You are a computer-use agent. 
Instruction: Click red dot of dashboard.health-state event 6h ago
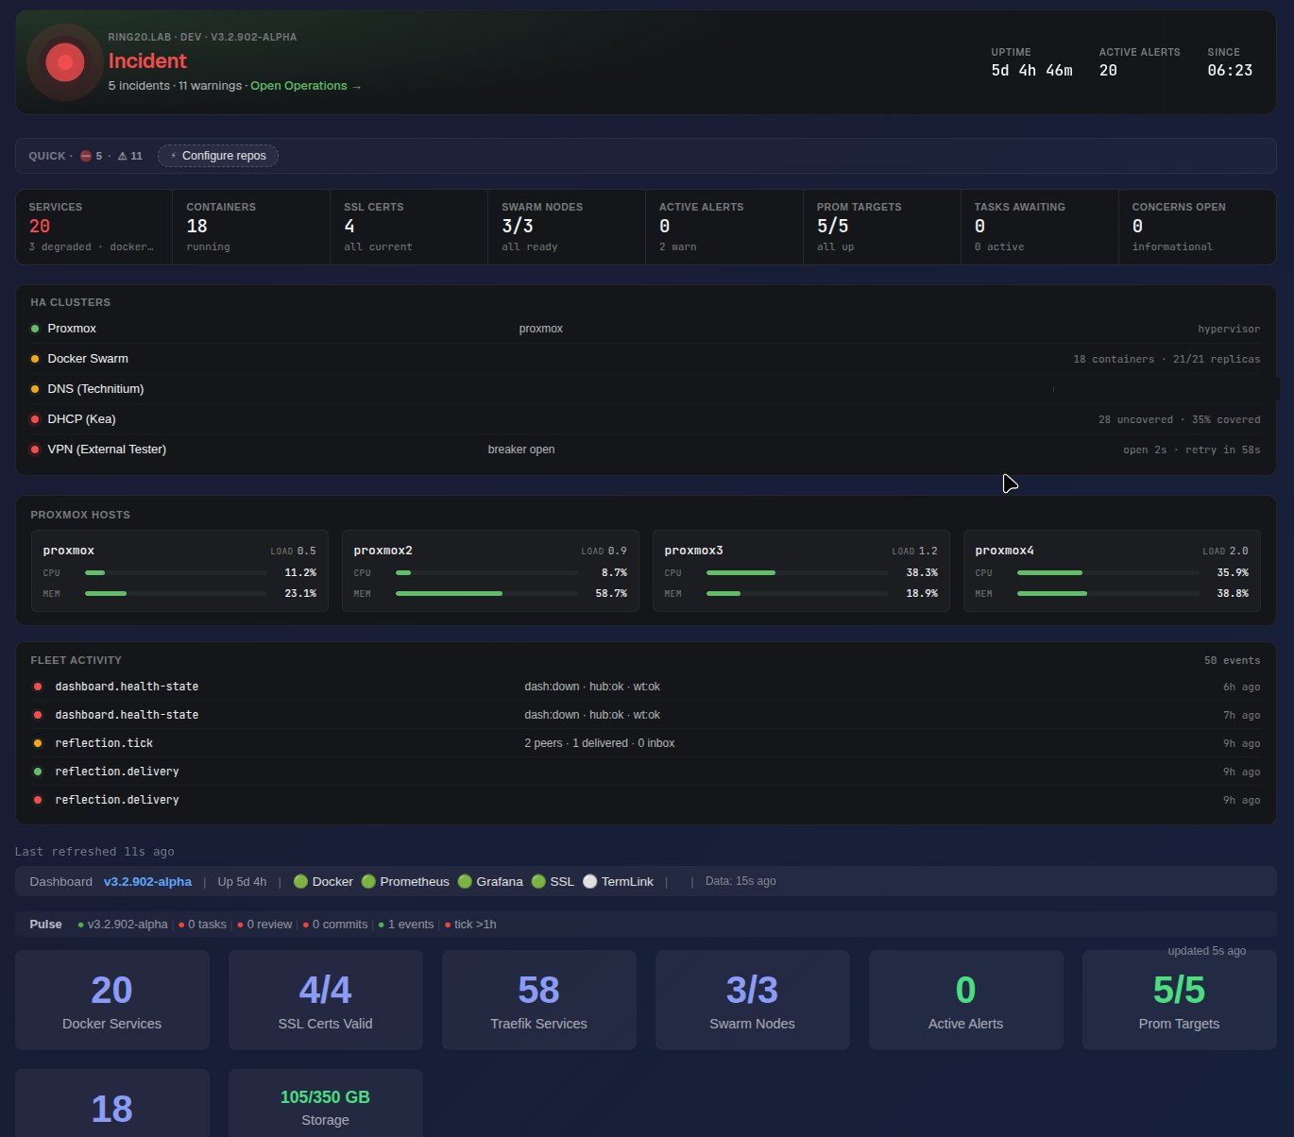(x=38, y=687)
